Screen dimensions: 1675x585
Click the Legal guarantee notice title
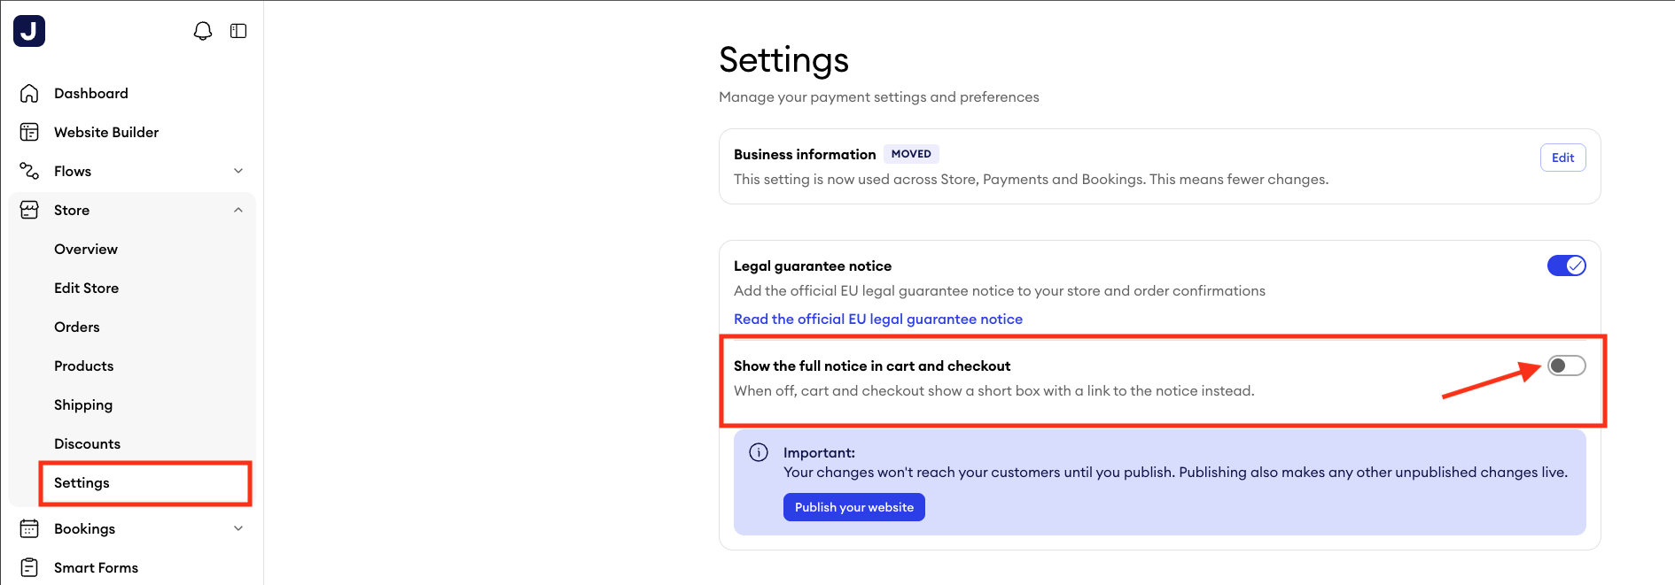tap(813, 266)
